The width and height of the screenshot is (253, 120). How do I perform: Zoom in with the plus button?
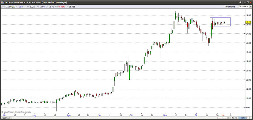(x=248, y=118)
